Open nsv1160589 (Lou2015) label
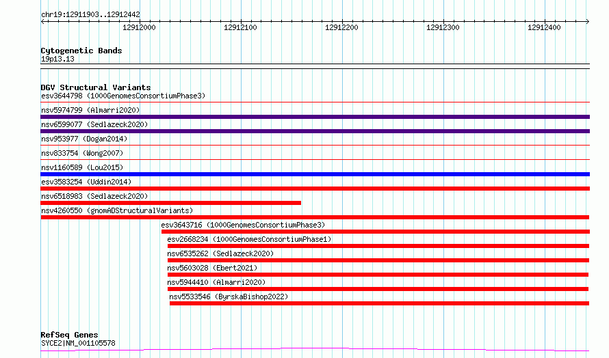This screenshot has height=358, width=609. tap(82, 167)
